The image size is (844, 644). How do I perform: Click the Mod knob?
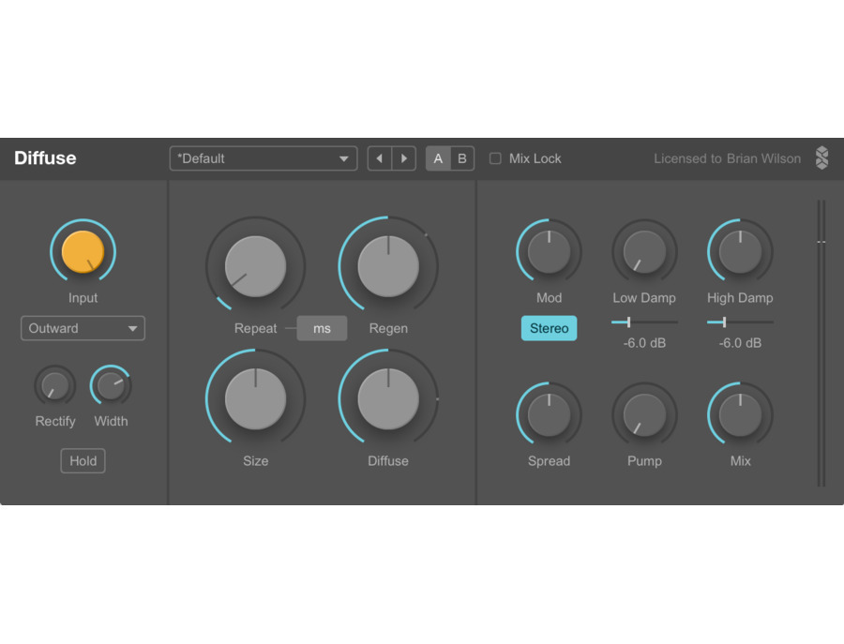(549, 251)
